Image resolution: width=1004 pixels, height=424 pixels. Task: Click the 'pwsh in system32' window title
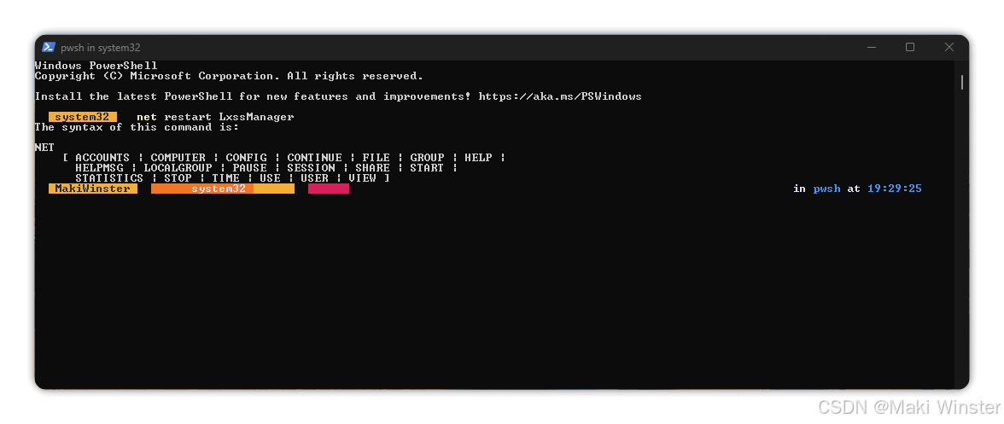(x=101, y=47)
